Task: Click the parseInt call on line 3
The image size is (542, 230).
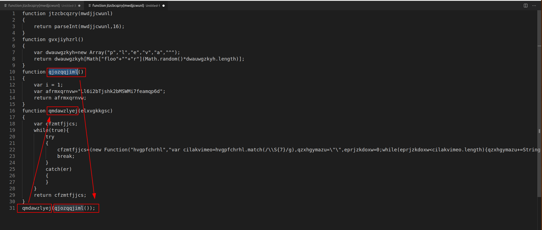Action: (66, 26)
